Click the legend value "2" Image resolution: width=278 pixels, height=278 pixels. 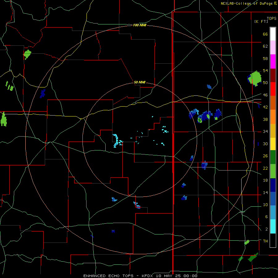[266, 229]
